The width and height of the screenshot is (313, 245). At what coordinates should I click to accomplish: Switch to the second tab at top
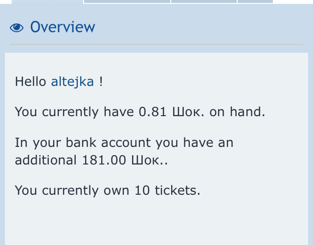point(127,1)
